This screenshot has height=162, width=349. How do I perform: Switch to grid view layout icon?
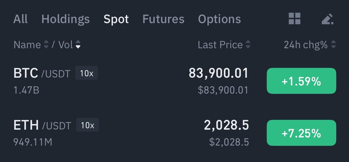click(x=295, y=19)
